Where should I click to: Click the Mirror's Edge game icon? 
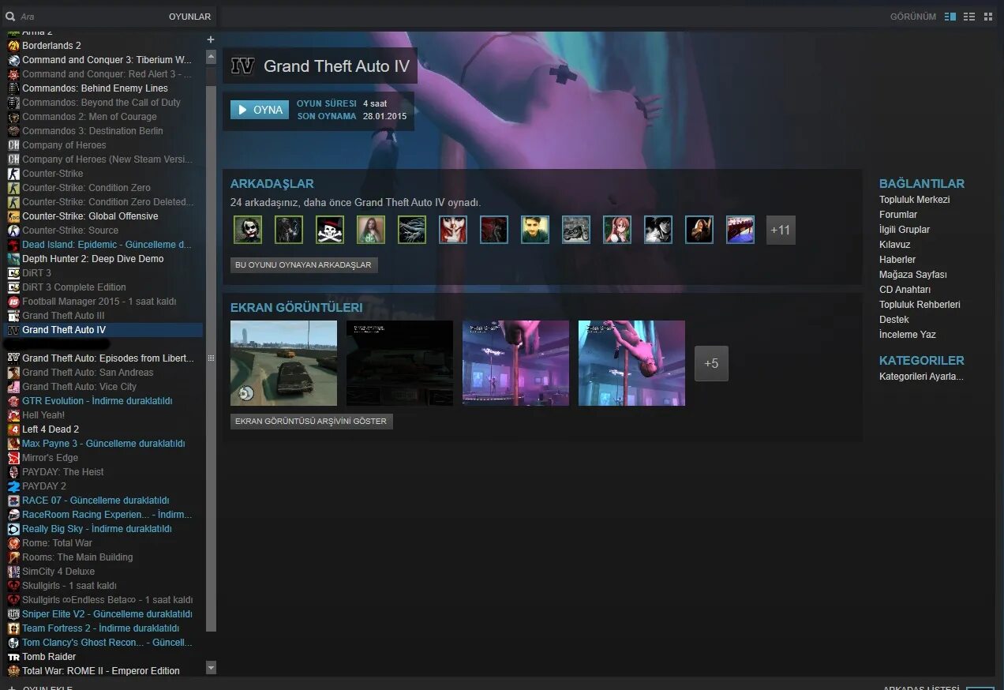(x=13, y=458)
